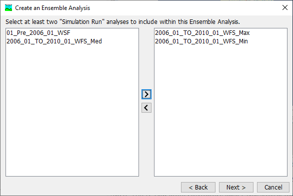This screenshot has height=196, width=293.
Task: Click the Create an Ensemble Analysis title text
Action: [x=52, y=8]
